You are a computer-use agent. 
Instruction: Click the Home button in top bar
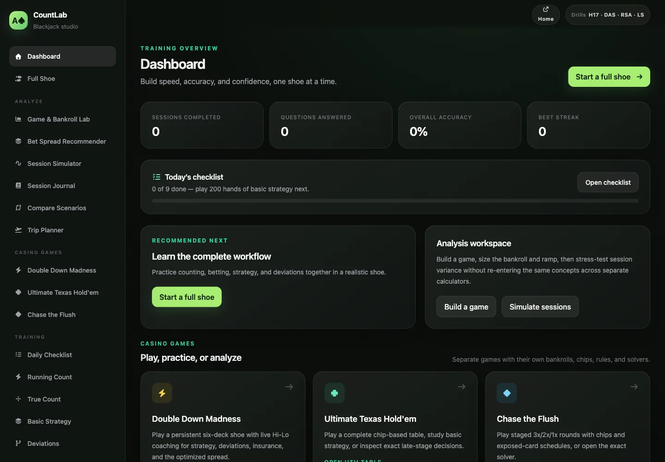click(546, 15)
